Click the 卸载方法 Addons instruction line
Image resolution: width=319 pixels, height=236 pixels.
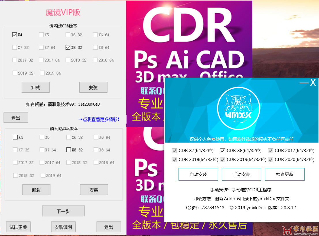[241, 199]
